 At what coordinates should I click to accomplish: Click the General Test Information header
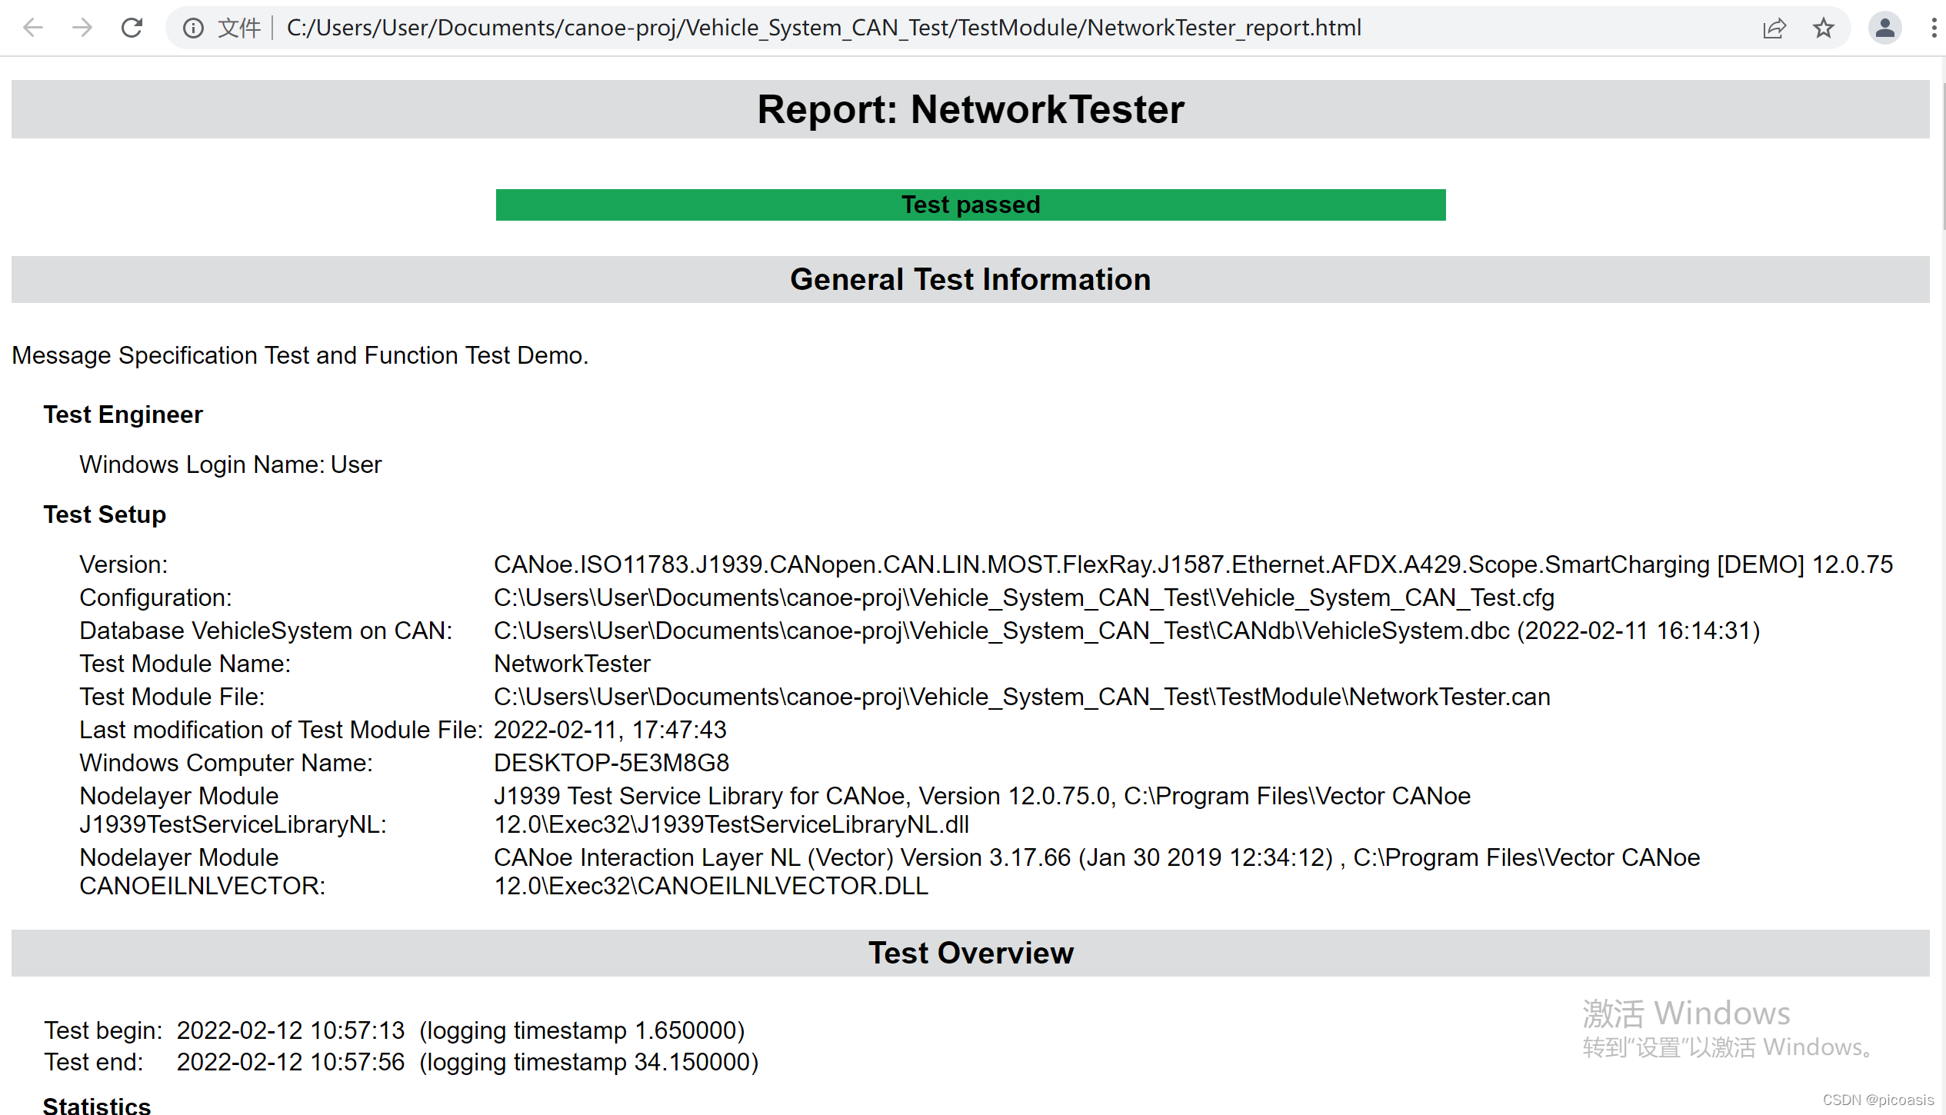coord(970,279)
